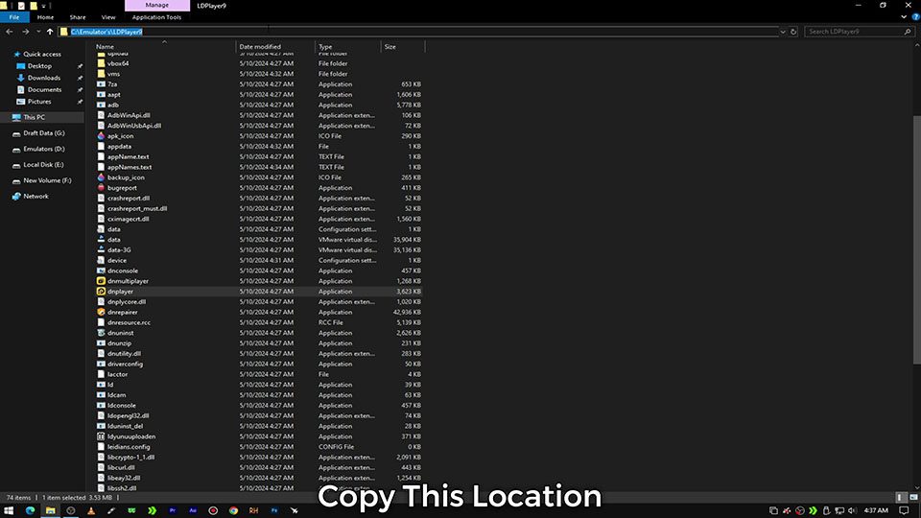Open the New Volume (F:) drive
921x518 pixels.
coord(47,181)
